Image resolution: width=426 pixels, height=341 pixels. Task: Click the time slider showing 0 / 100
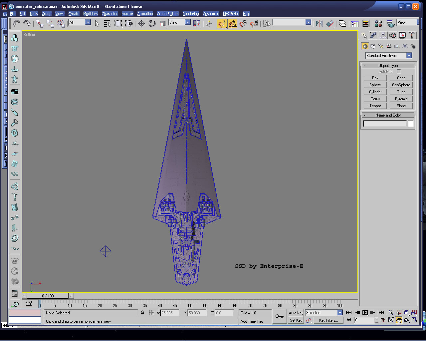point(48,296)
